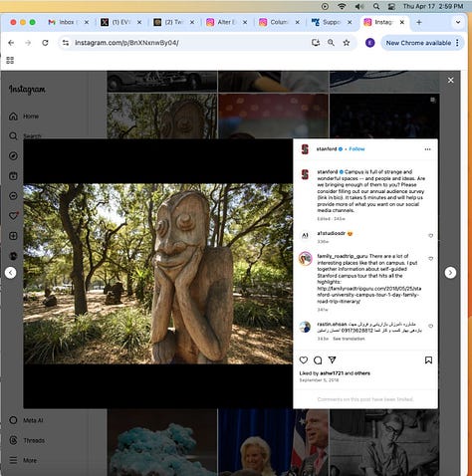This screenshot has height=476, width=472.
Task: Close the post overlay with X
Action: click(x=450, y=81)
